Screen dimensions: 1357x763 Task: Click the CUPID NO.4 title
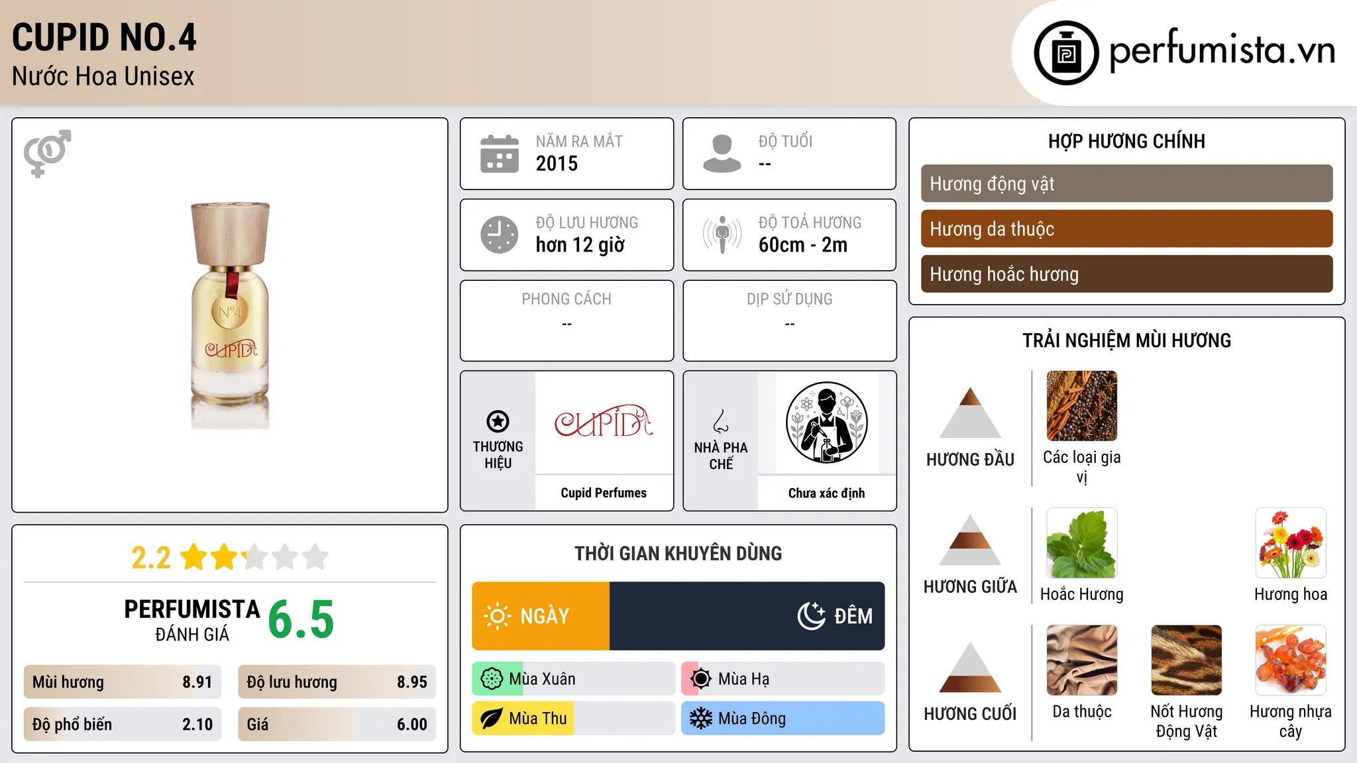pos(105,37)
